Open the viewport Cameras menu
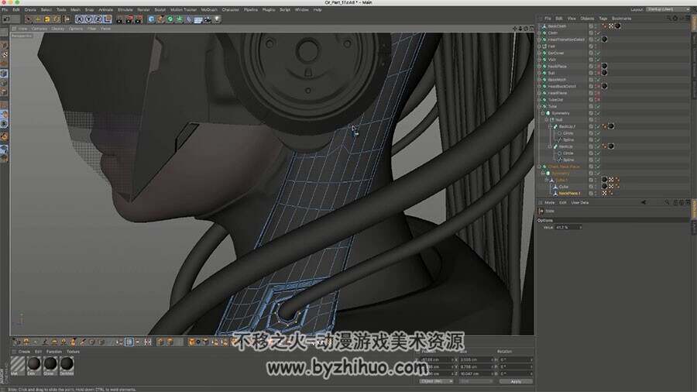Viewport: 697px width, 392px height. [x=39, y=29]
